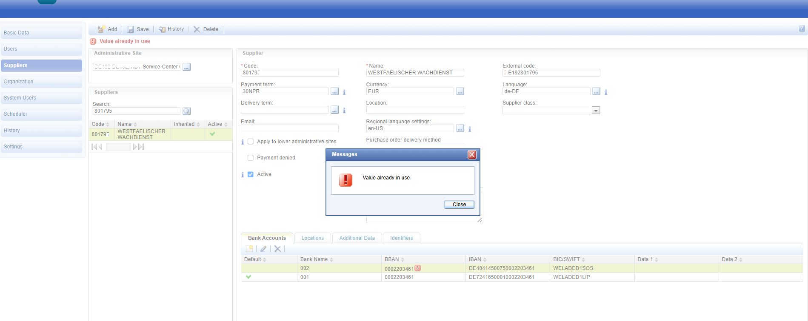
Task: Click into the Email input field
Action: 289,128
